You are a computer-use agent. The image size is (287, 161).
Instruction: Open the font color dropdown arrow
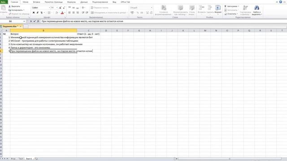pos(65,13)
